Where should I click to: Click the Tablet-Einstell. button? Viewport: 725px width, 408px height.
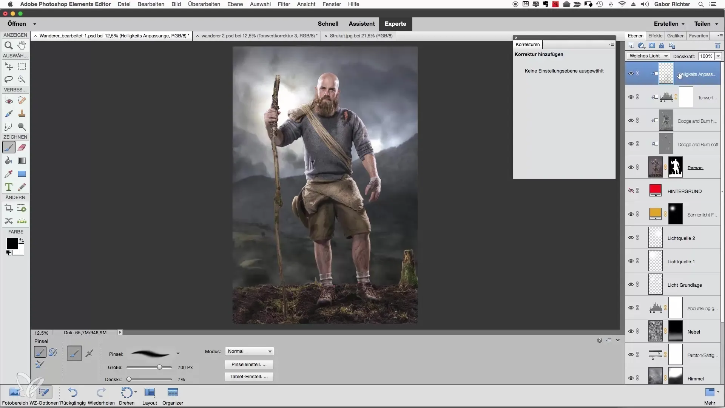click(x=249, y=377)
